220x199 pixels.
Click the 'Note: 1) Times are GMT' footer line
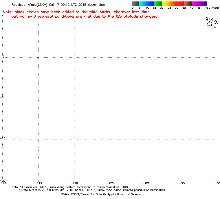69,187
